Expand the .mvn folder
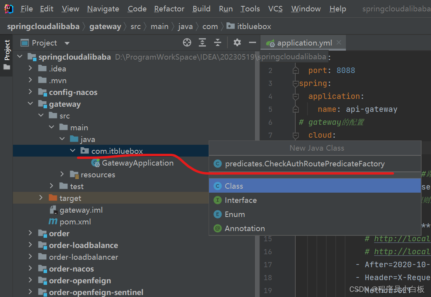The height and width of the screenshot is (297, 431). point(30,80)
